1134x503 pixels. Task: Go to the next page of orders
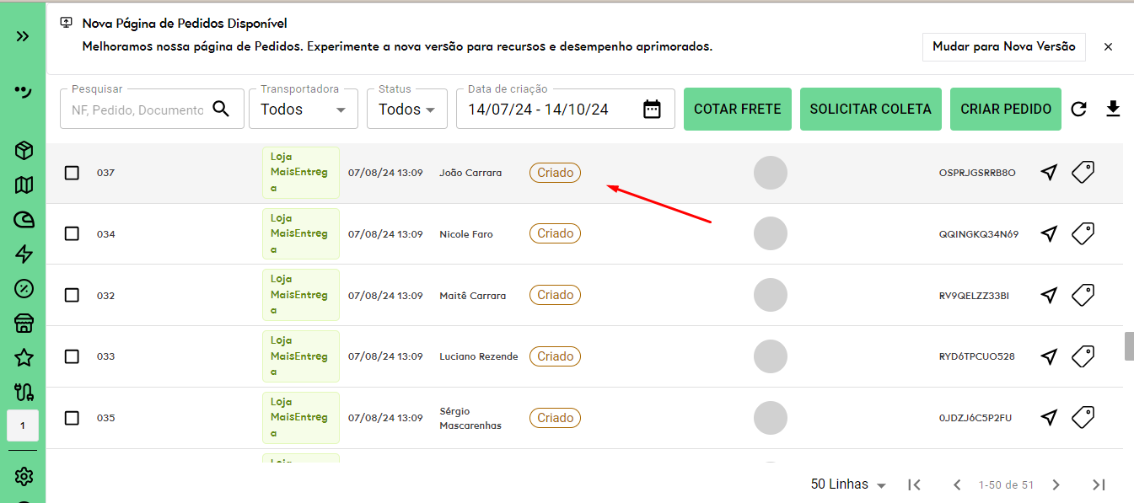click(x=1056, y=484)
